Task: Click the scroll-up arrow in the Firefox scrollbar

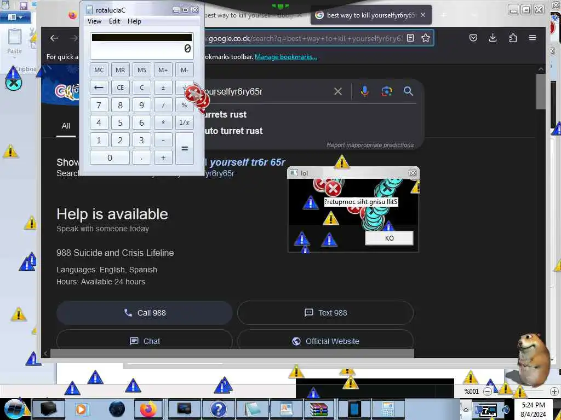Action: point(541,69)
